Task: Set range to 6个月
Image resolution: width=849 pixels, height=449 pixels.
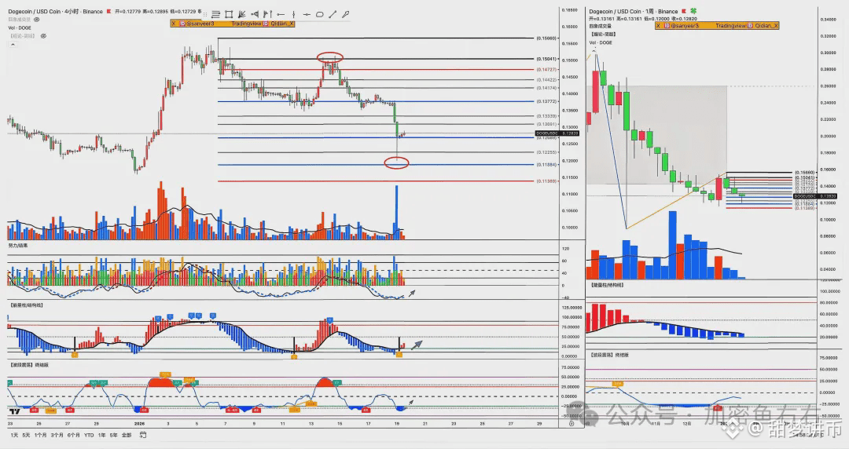Action: [74, 435]
